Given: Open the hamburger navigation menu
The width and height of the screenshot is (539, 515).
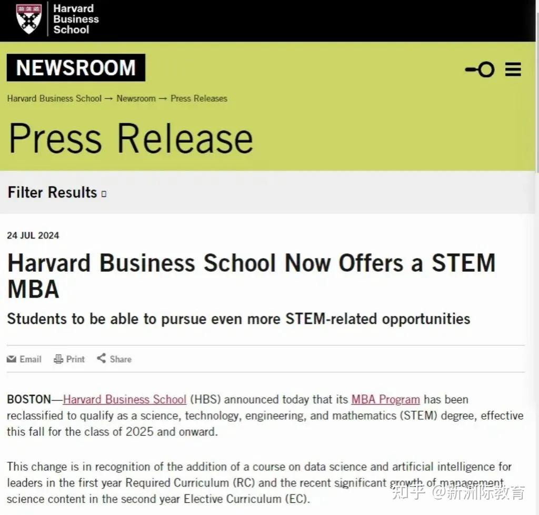Looking at the screenshot, I should pos(513,69).
